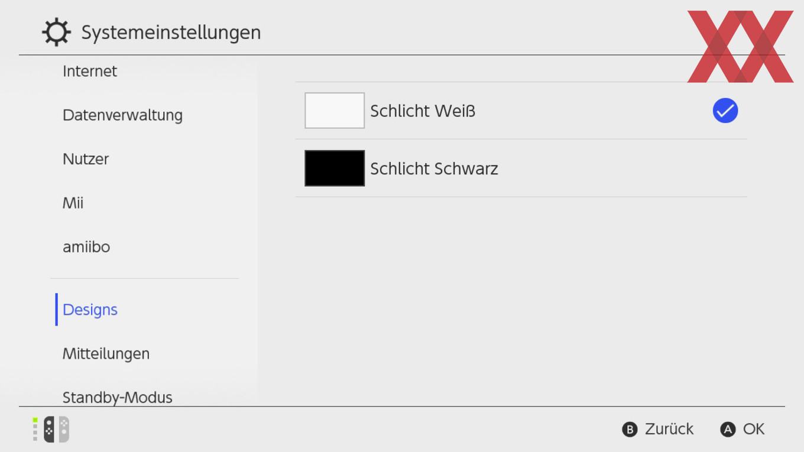
Task: Select the Schlicht Weiß theme row
Action: [x=521, y=111]
